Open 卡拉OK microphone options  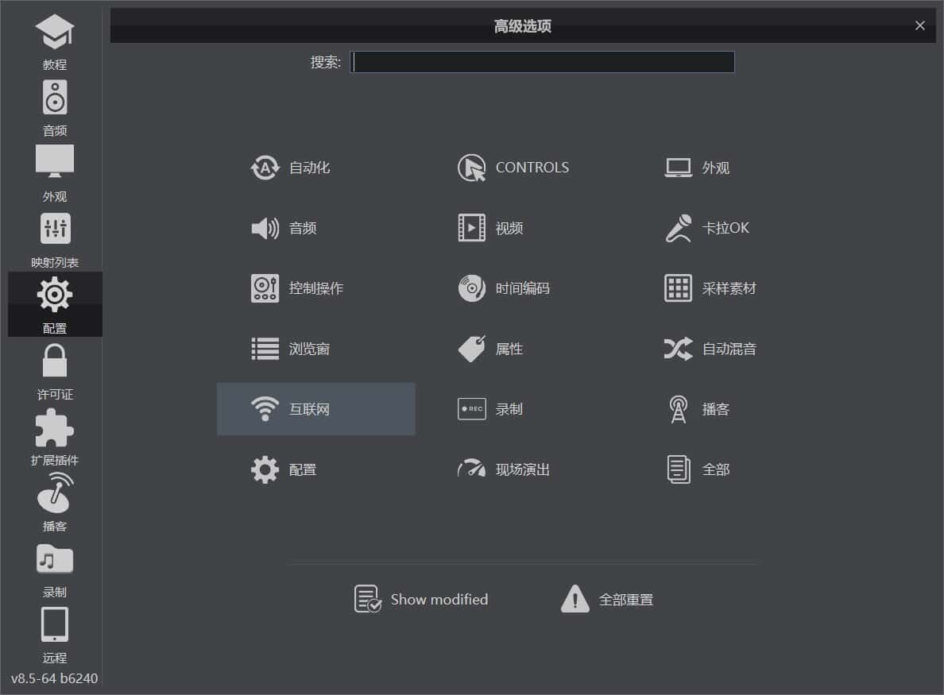click(678, 228)
